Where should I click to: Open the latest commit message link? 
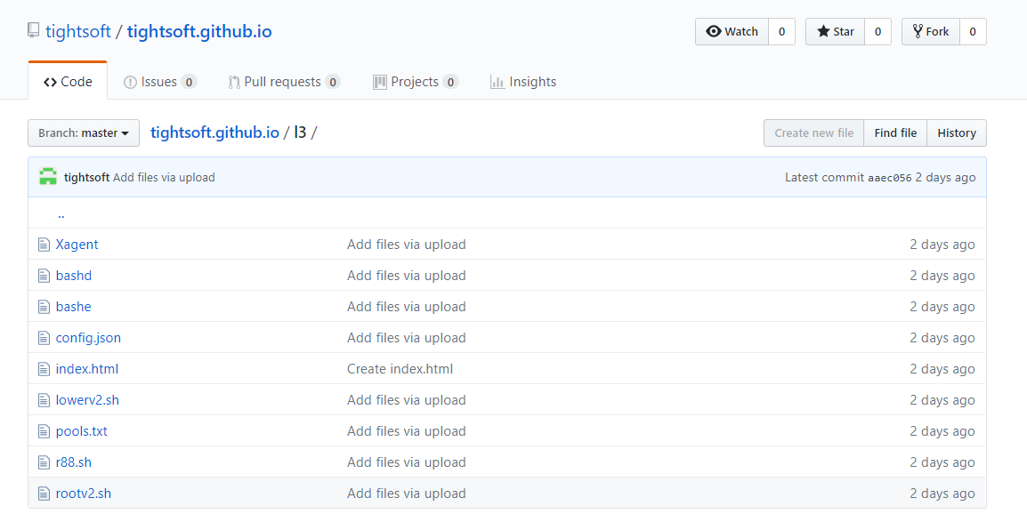(164, 177)
